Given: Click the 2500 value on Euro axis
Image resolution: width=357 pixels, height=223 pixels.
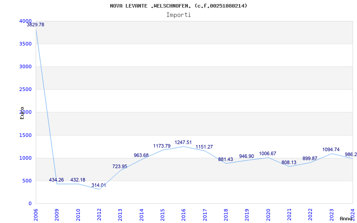Looking at the screenshot, I should coord(25,90).
